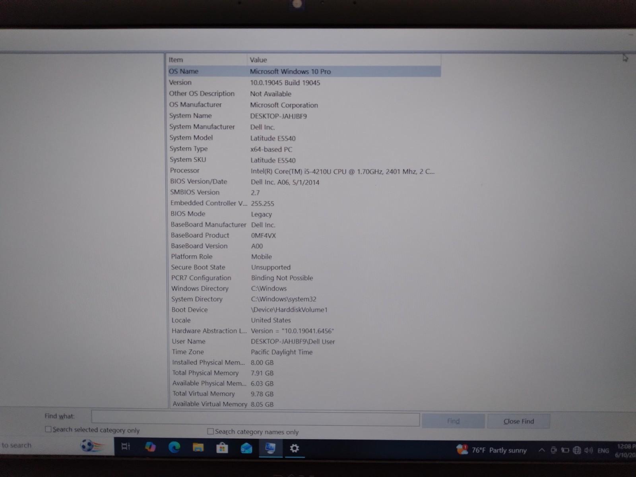Open Task View from the taskbar
Viewport: 636px width, 477px height.
click(x=126, y=446)
